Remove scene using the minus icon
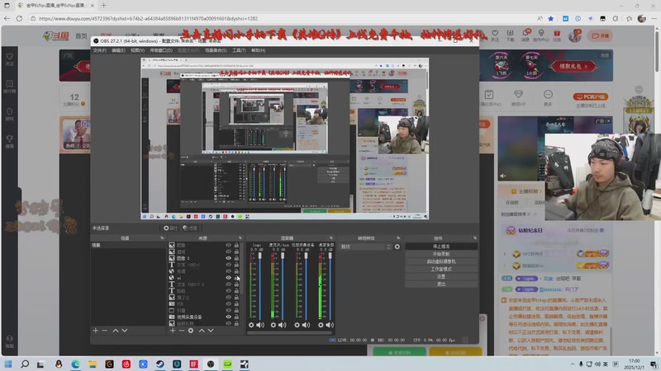661x371 pixels. coord(105,331)
